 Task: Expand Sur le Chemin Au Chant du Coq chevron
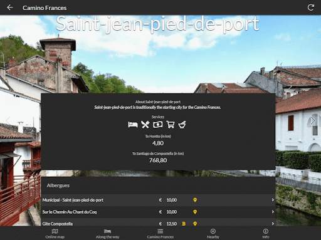(273, 212)
